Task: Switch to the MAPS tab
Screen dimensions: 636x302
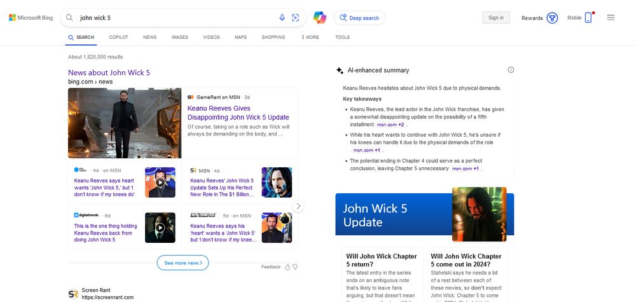Action: pyautogui.click(x=240, y=38)
